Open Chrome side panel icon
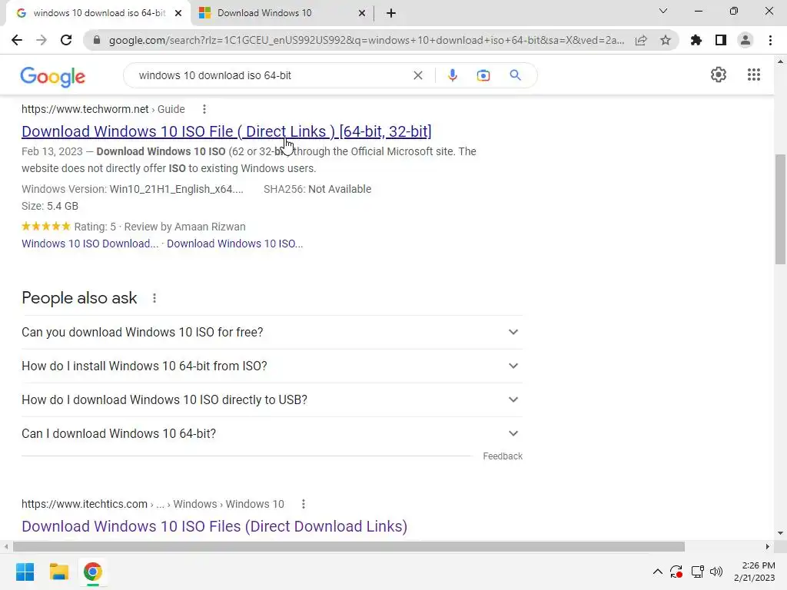The height and width of the screenshot is (590, 787). point(721,40)
